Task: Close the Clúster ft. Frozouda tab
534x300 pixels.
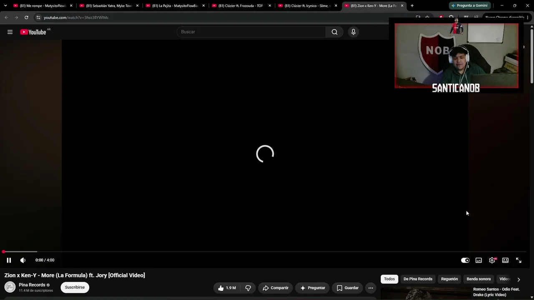Action: coord(270,6)
